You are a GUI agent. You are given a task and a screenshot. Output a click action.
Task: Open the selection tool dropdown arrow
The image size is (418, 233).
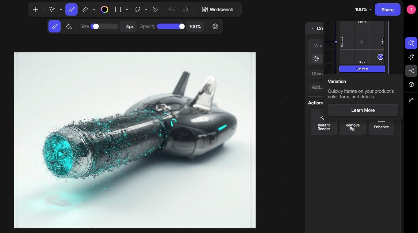point(61,9)
